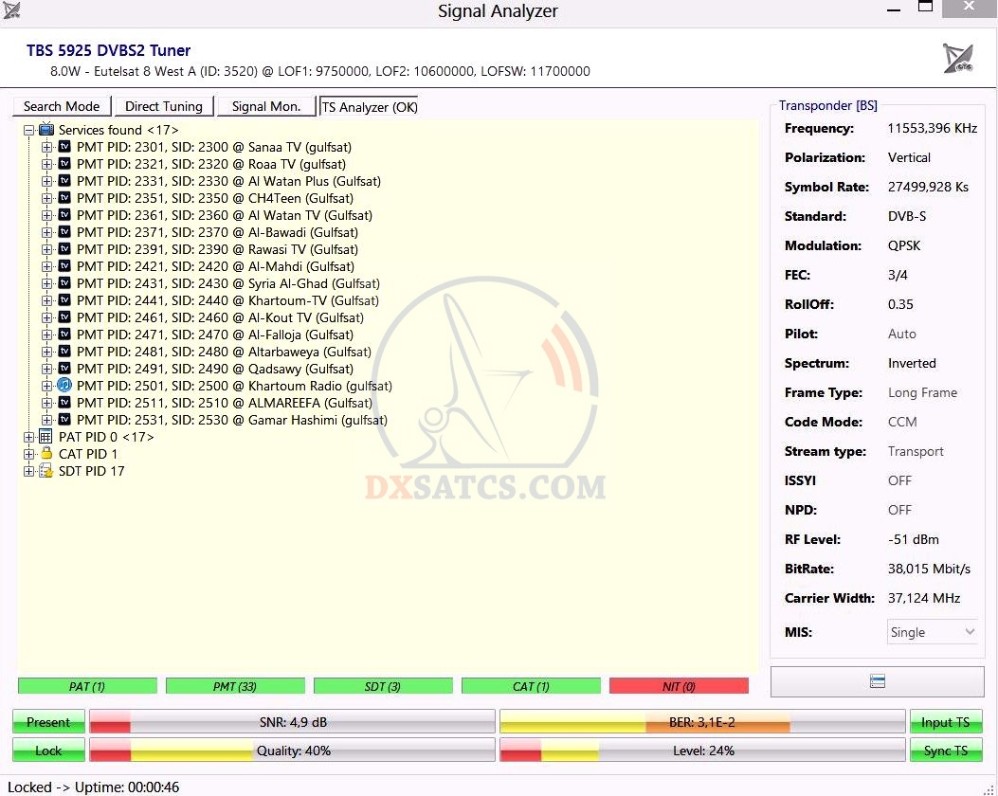998x796 pixels.
Task: Click the list icon button below Transponder panel
Action: coord(877,681)
